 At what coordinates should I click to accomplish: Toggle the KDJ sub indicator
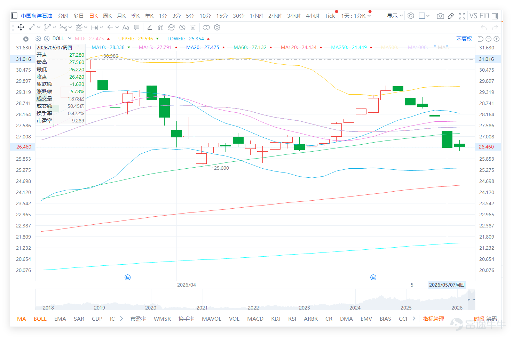click(x=276, y=319)
